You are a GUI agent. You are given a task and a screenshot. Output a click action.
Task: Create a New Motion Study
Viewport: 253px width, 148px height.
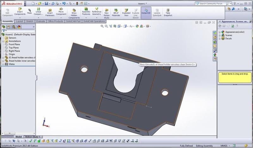(107, 14)
